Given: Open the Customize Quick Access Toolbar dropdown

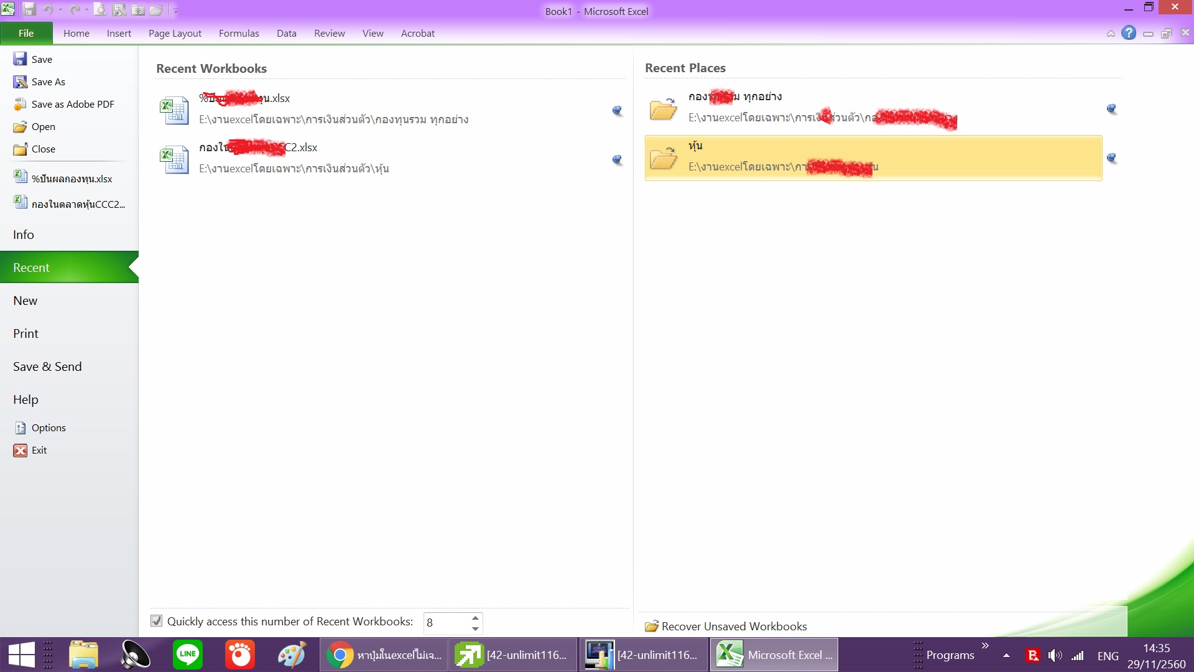Looking at the screenshot, I should (x=176, y=11).
